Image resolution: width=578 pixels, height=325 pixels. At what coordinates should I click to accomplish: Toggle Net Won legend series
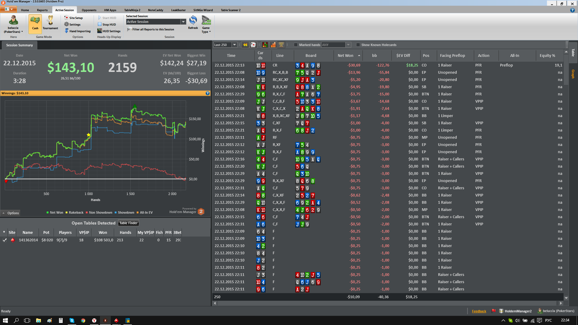coord(55,212)
